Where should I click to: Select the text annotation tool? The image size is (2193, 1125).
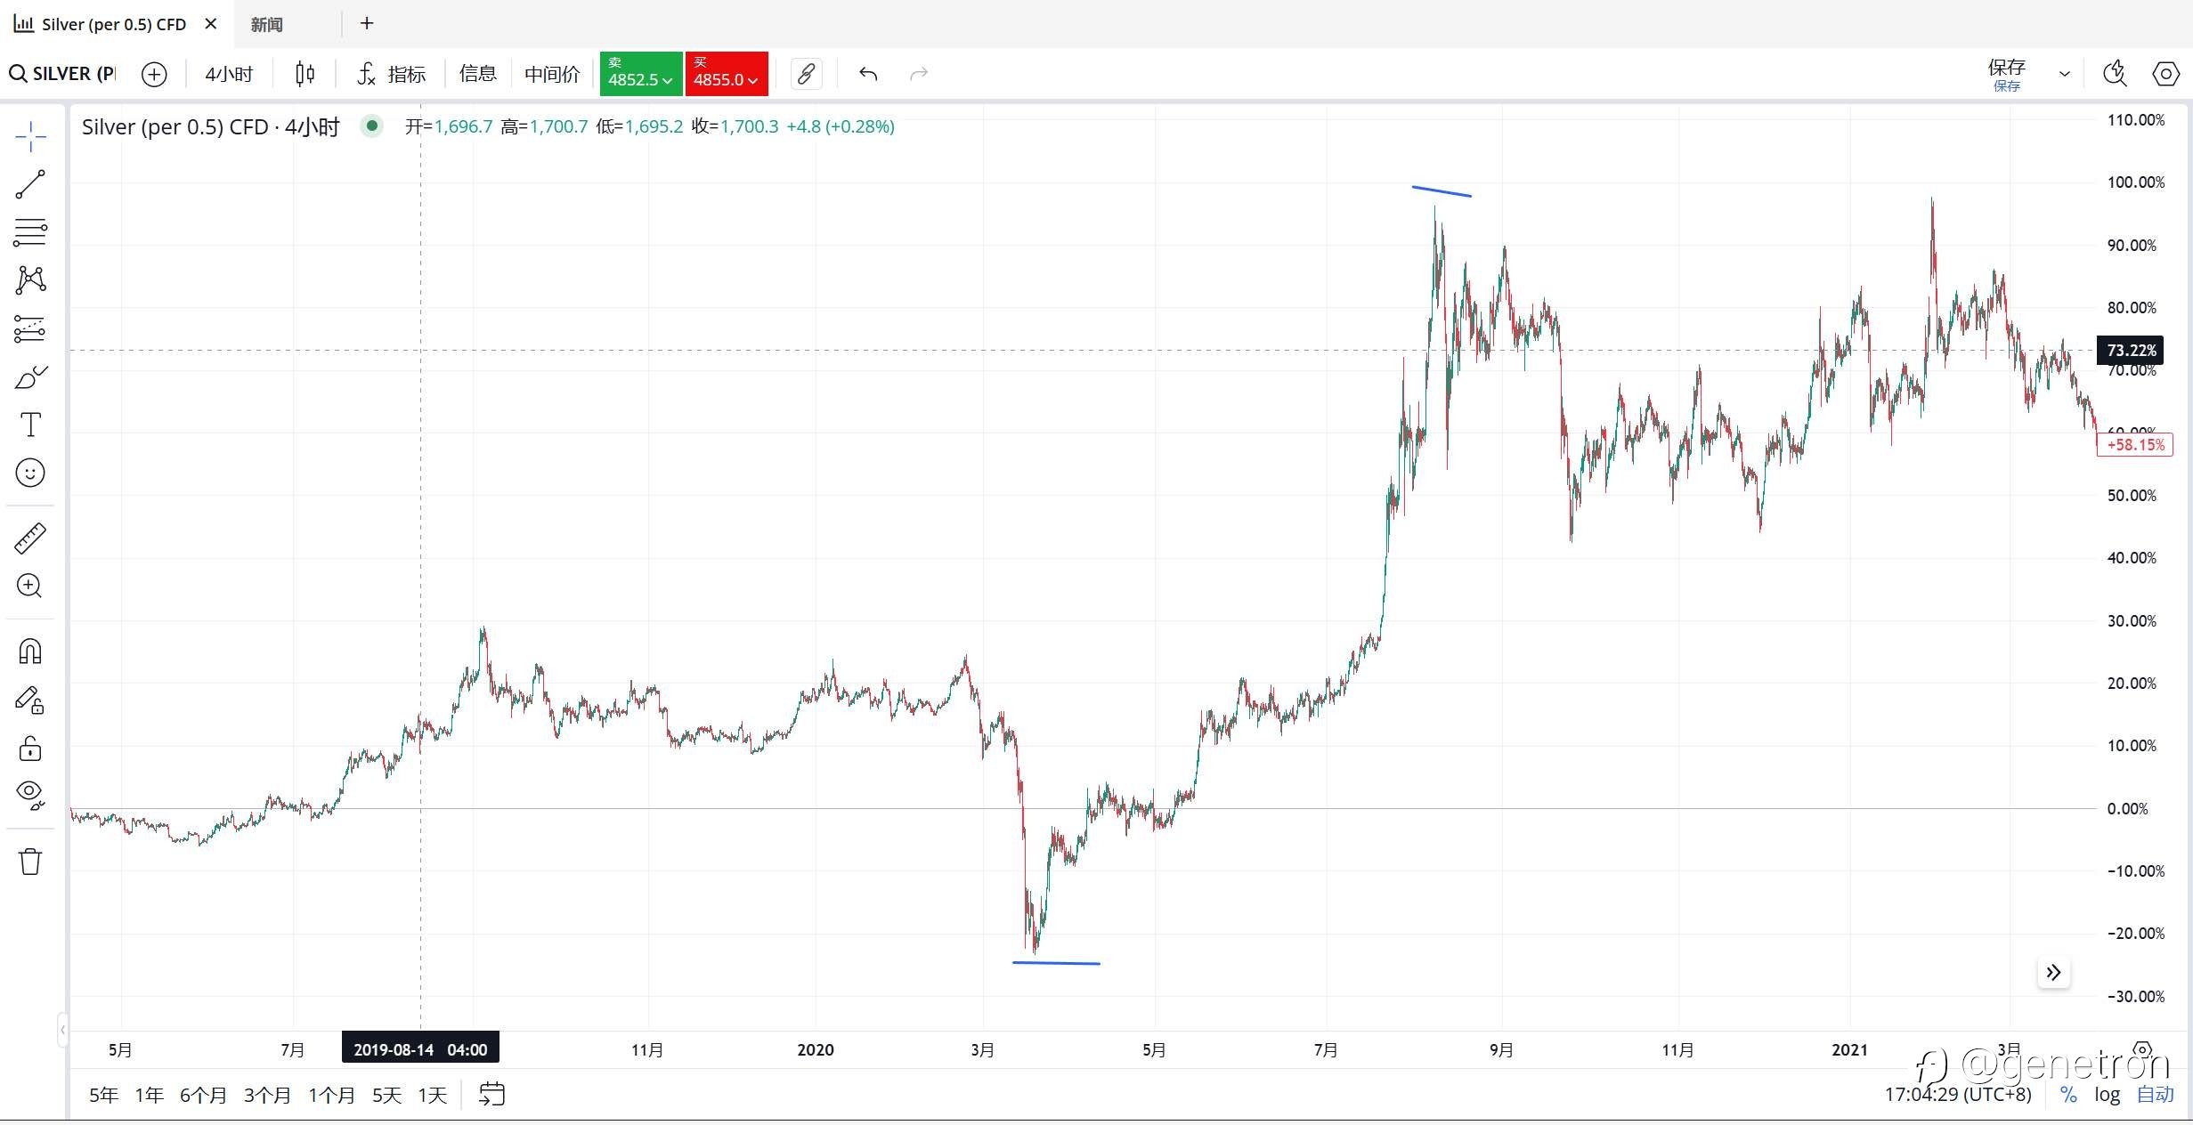click(30, 425)
